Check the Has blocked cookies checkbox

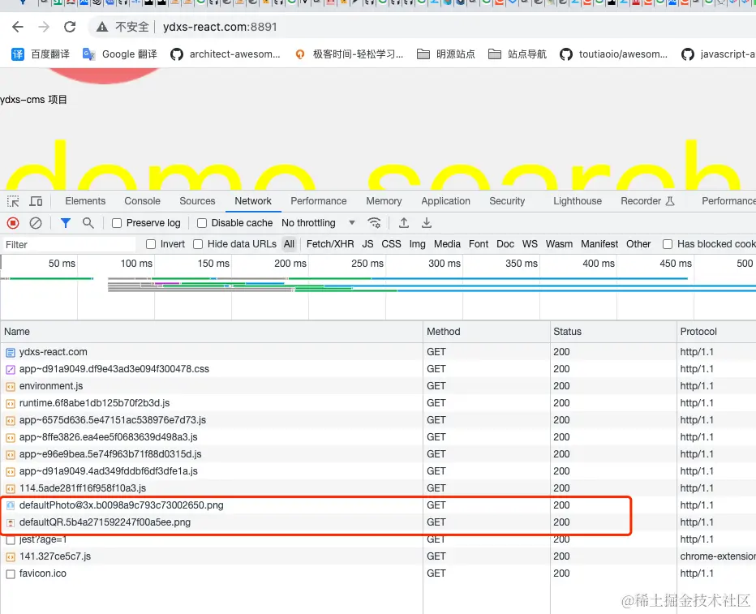pyautogui.click(x=668, y=244)
